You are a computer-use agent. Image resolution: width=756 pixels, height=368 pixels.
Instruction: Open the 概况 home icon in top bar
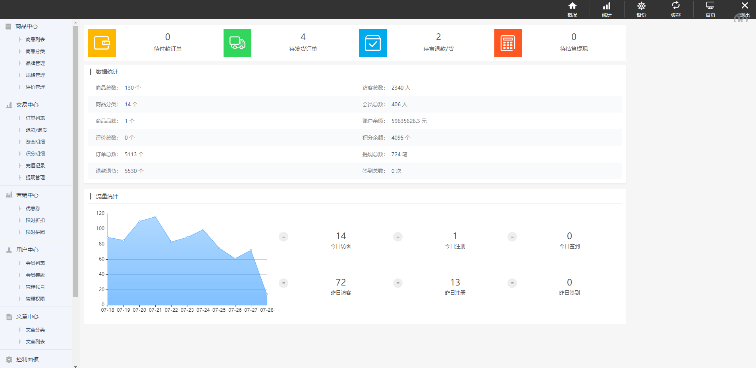point(572,10)
